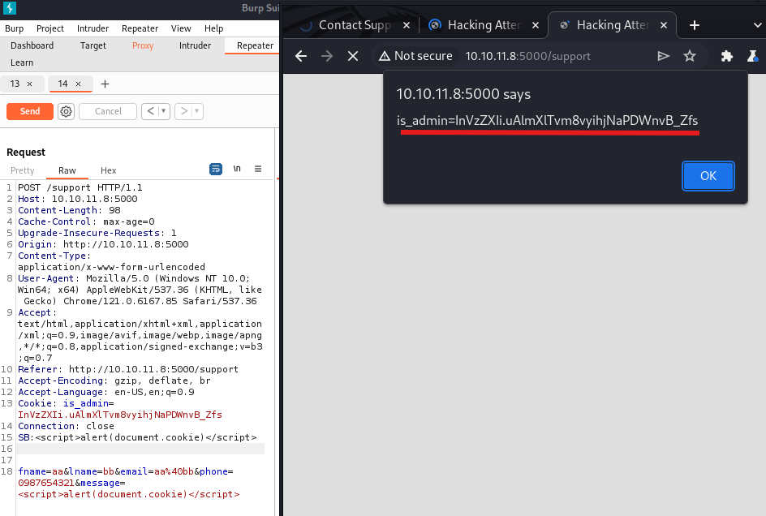Viewport: 766px width, 516px height.
Task: Close Repeater tab 14
Action: (x=78, y=84)
